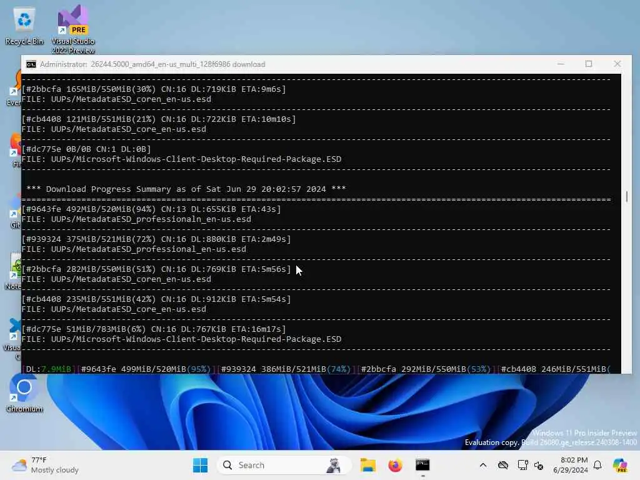
Task: Click the '#2bbcfa 282MiB/550MiB(51%)' progress line
Action: click(x=156, y=269)
